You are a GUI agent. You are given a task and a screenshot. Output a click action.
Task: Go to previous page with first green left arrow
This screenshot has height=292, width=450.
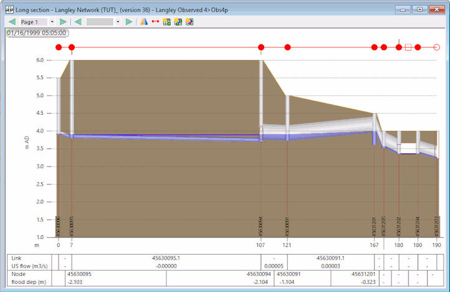(12, 22)
